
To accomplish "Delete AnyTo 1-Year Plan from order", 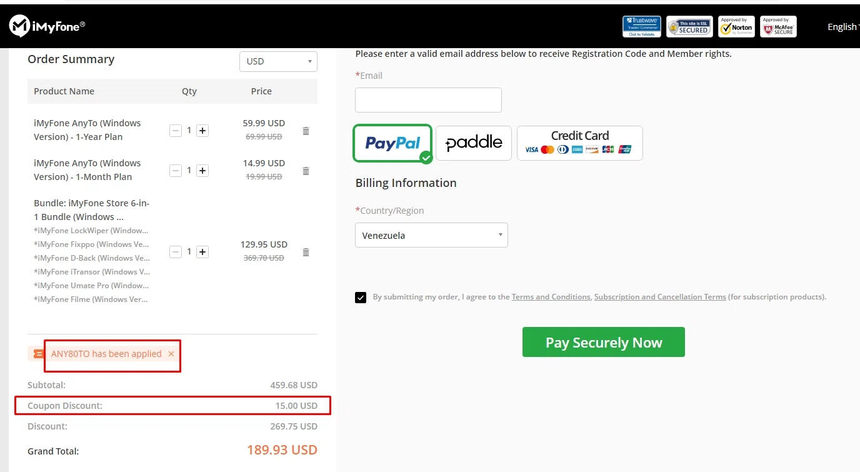I will tap(306, 131).
